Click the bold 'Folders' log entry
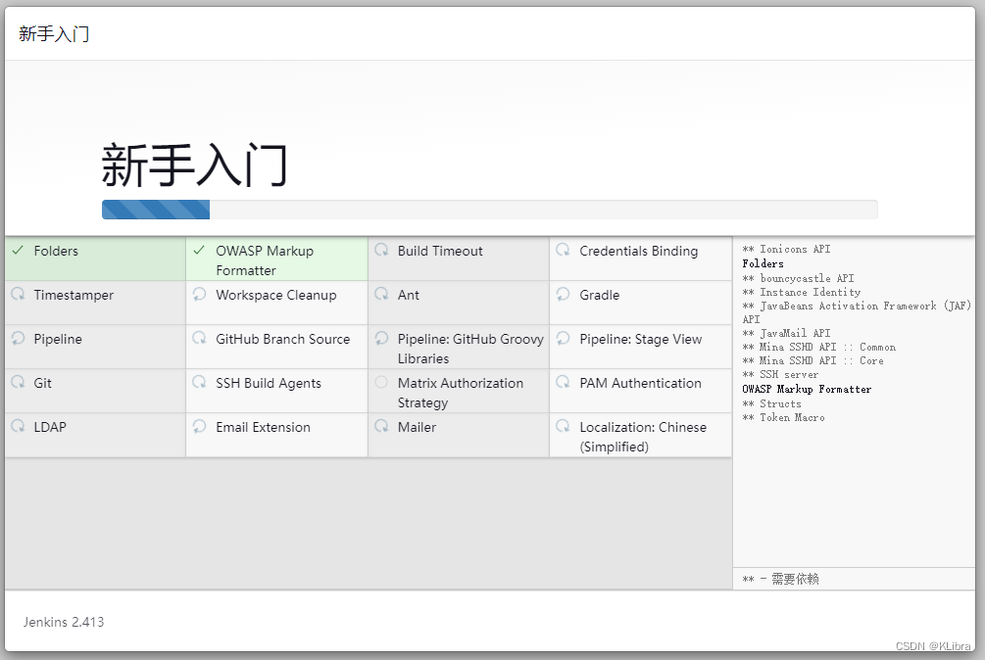Screen dimensions: 985x660 click(x=763, y=263)
